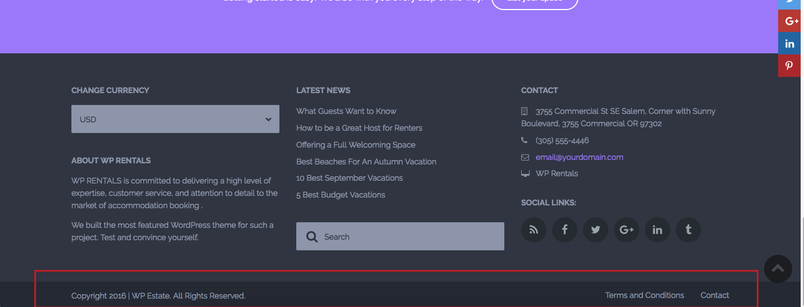Open 'What Guests Want to Know' article
The width and height of the screenshot is (804, 307).
pos(346,111)
